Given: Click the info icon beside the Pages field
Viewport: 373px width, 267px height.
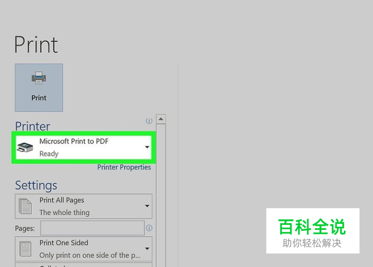Looking at the screenshot, I should [x=149, y=228].
